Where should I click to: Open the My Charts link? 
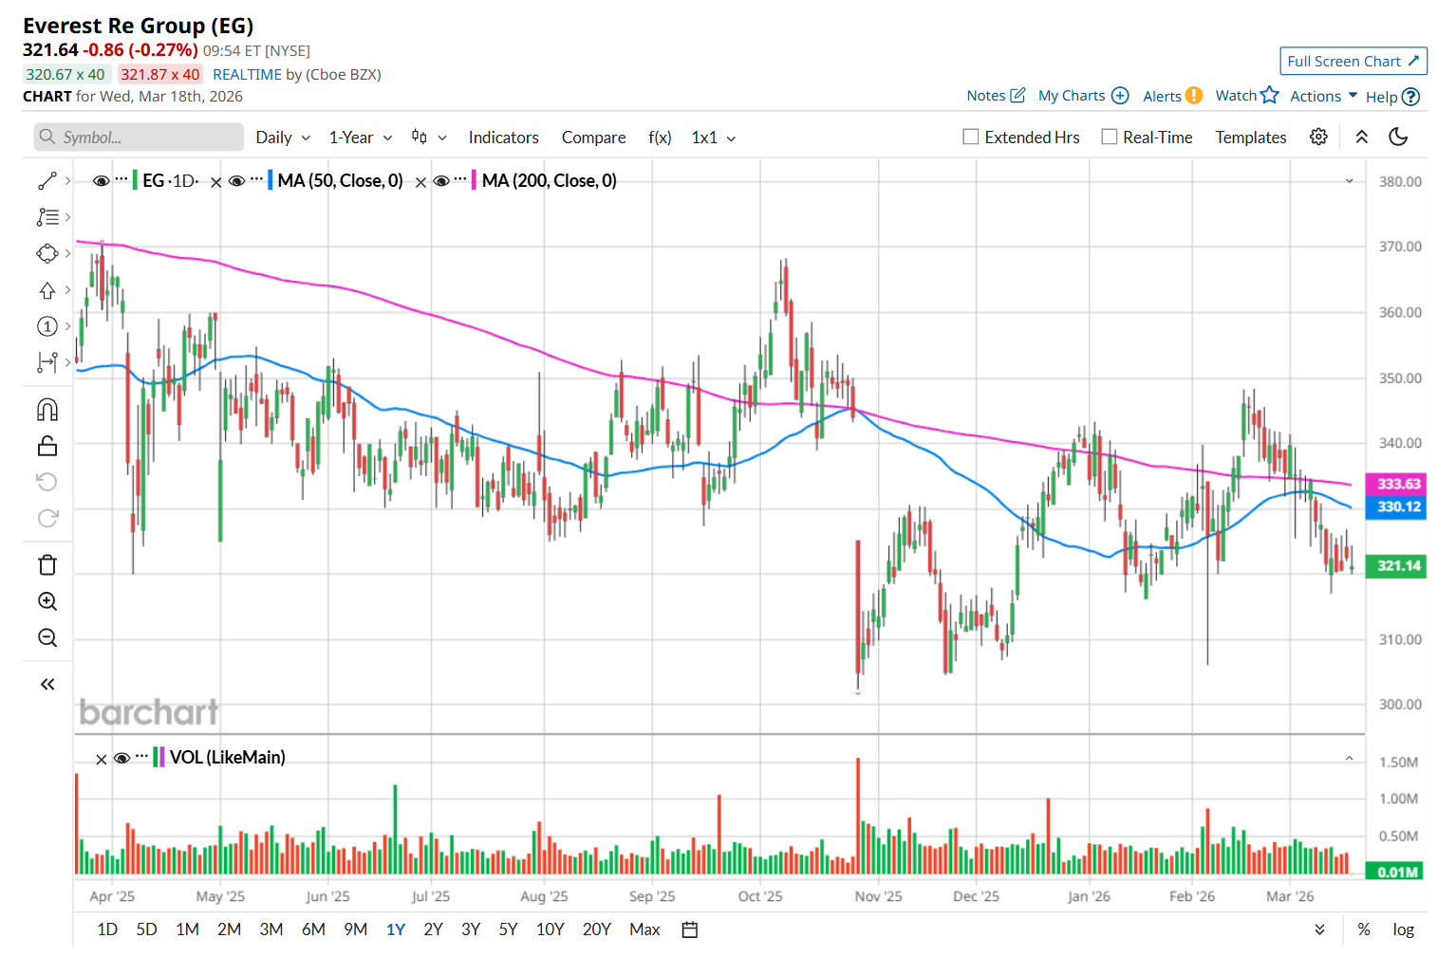(1072, 96)
